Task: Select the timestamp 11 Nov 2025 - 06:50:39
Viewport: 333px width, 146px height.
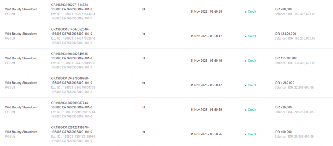Action: [x=206, y=110]
